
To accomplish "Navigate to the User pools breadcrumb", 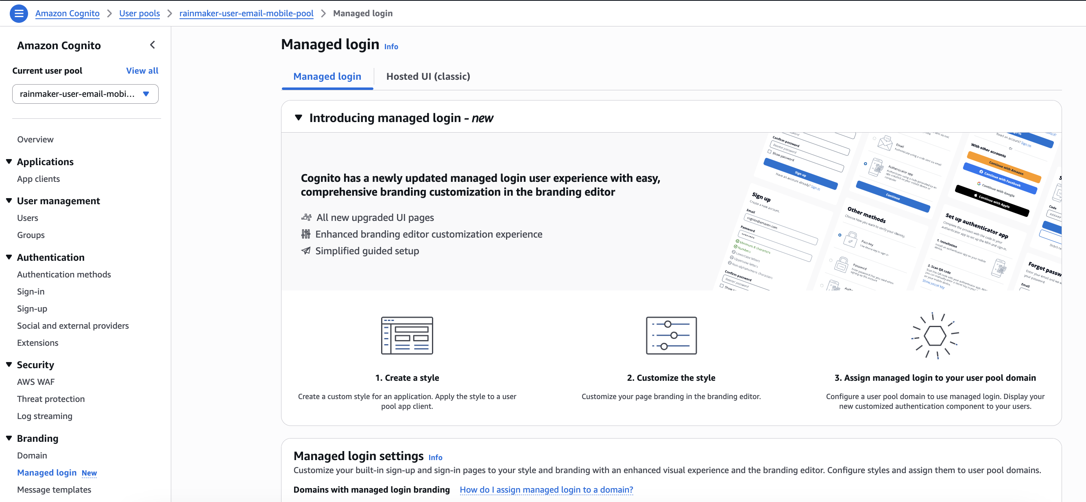I will point(140,13).
